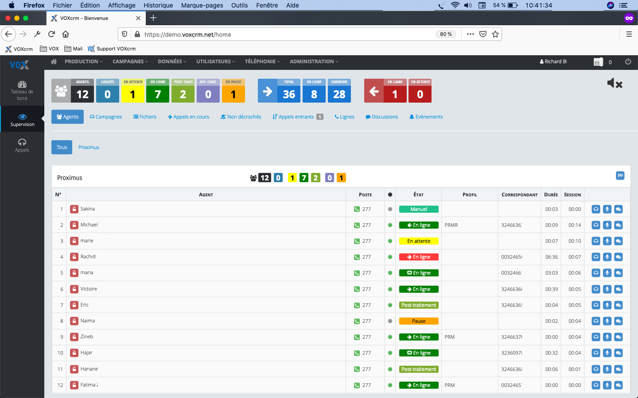Open the Appels sidebar section

pyautogui.click(x=22, y=145)
